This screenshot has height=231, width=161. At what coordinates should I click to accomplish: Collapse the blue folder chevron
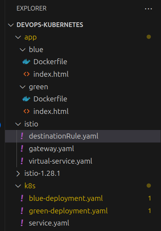(23, 50)
